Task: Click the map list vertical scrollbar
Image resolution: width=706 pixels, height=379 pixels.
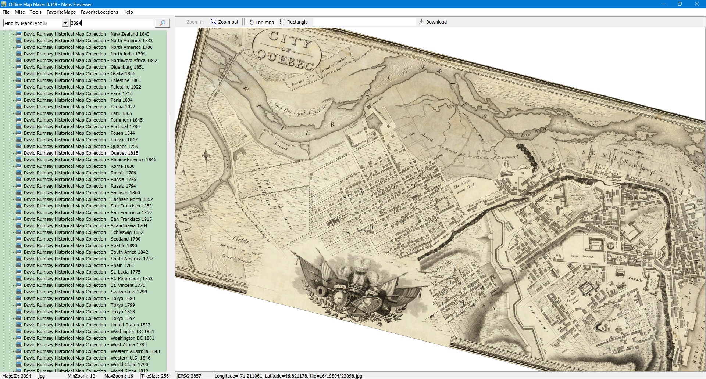Action: pos(170,127)
